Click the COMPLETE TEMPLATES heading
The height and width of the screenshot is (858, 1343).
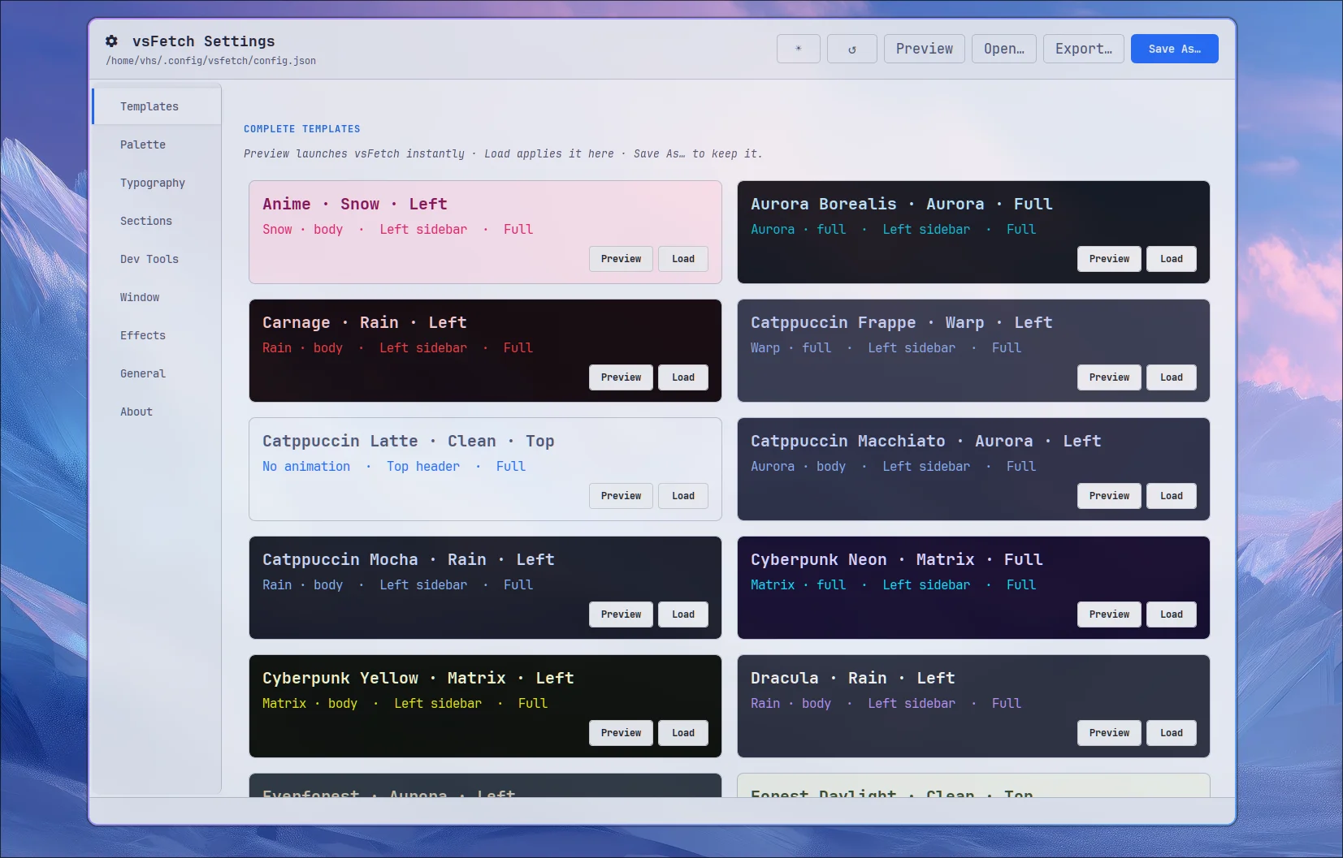coord(302,129)
